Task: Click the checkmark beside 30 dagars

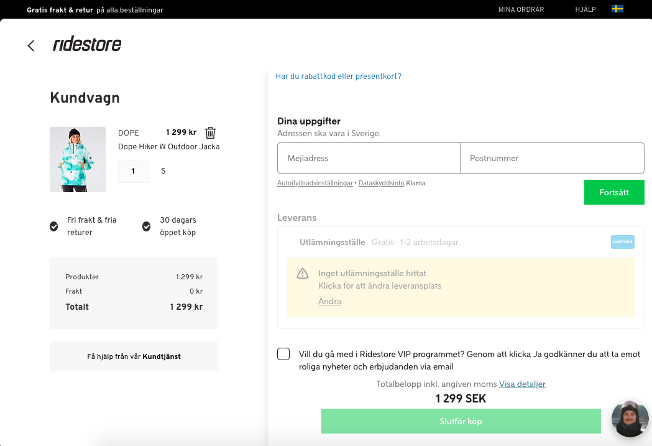Action: coord(146,226)
